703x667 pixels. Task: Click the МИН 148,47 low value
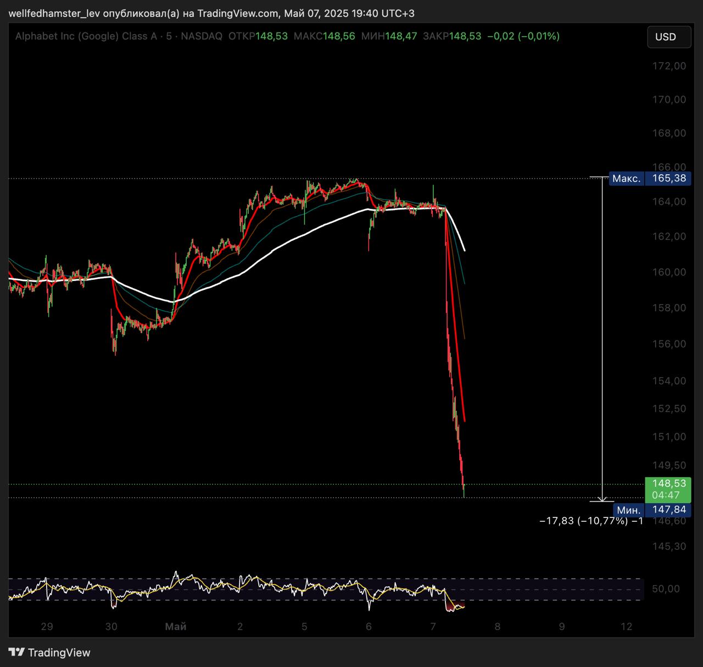[x=389, y=36]
